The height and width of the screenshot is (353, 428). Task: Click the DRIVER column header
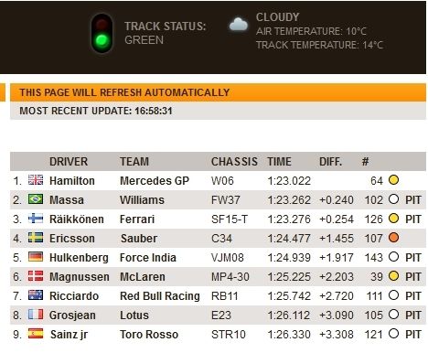(69, 162)
